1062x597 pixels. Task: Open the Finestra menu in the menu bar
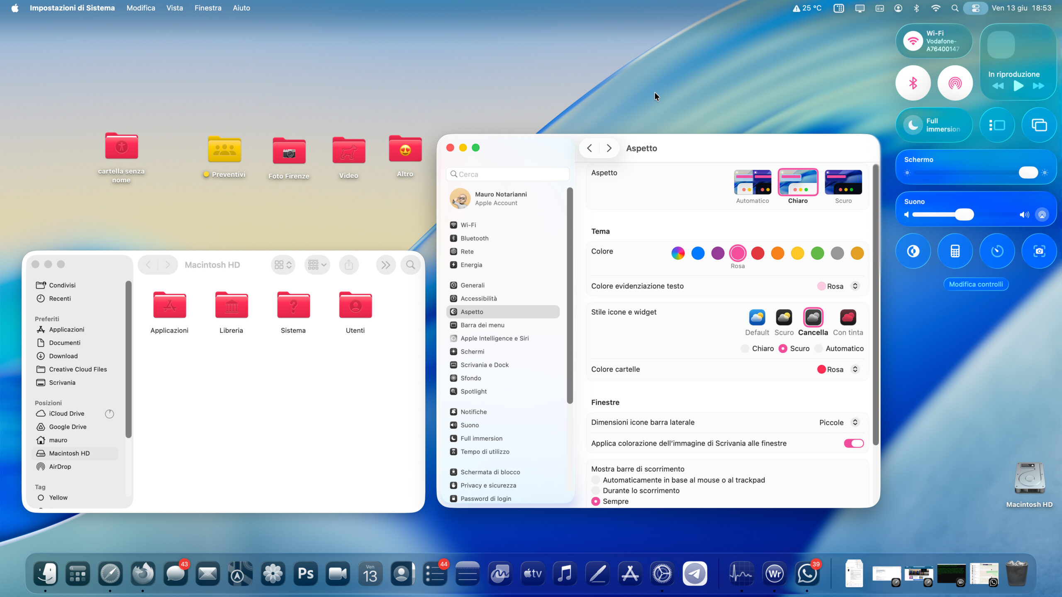point(208,8)
